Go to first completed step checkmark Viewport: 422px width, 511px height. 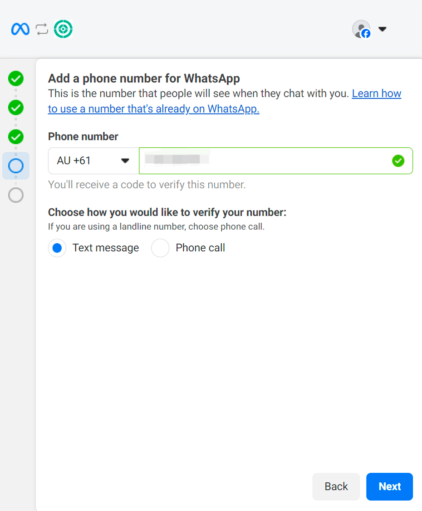click(16, 78)
